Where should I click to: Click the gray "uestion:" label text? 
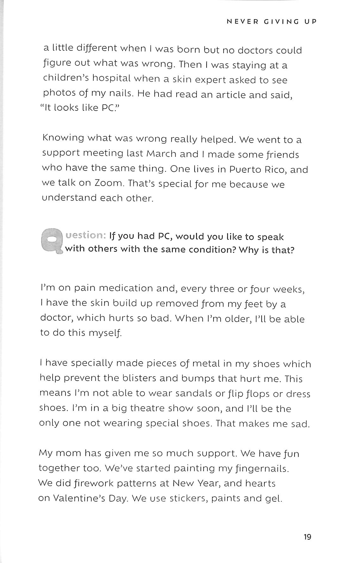[x=86, y=236]
